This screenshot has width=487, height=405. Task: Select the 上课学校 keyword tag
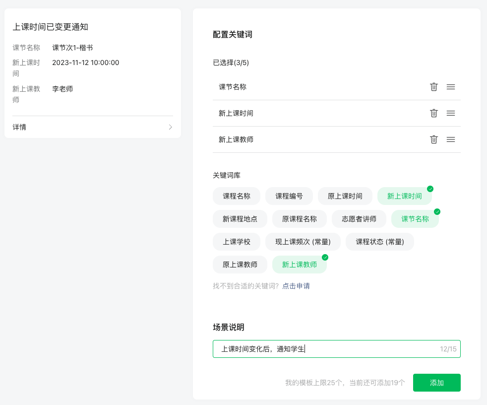pos(237,242)
